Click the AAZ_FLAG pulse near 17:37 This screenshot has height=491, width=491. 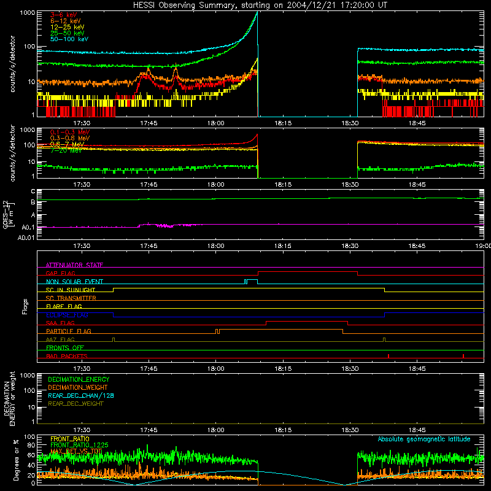pos(114,339)
